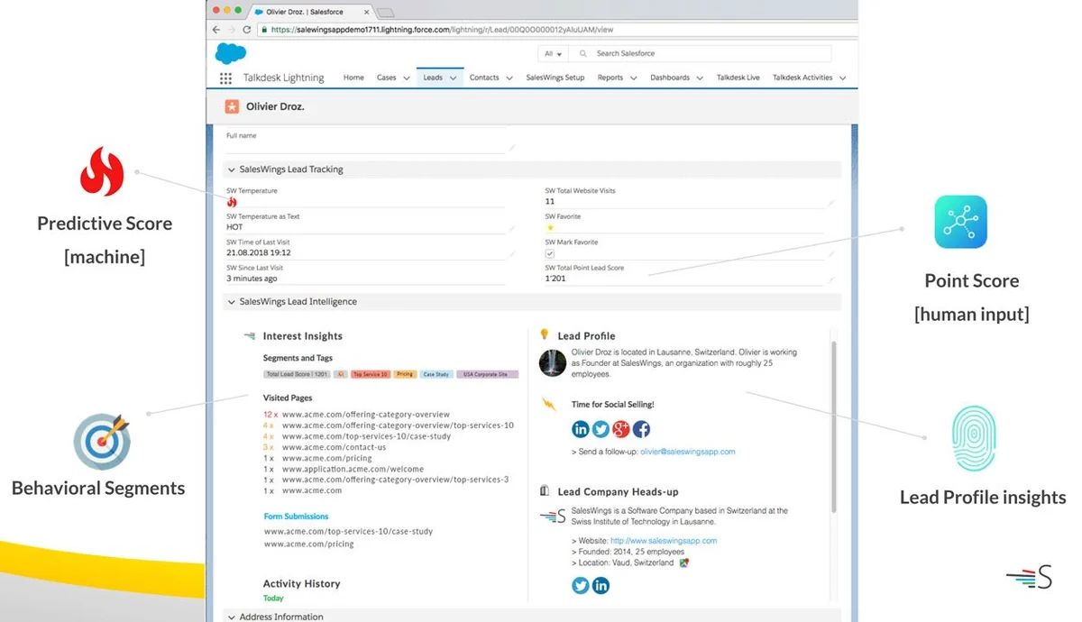Open the http://www.saleswingsapp.com website link
1082x622 pixels.
click(664, 541)
